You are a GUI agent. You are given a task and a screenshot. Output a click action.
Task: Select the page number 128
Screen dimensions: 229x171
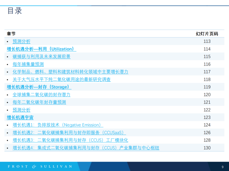click(x=207, y=140)
